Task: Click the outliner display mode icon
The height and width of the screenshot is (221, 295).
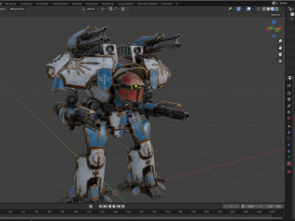Action: (291, 9)
